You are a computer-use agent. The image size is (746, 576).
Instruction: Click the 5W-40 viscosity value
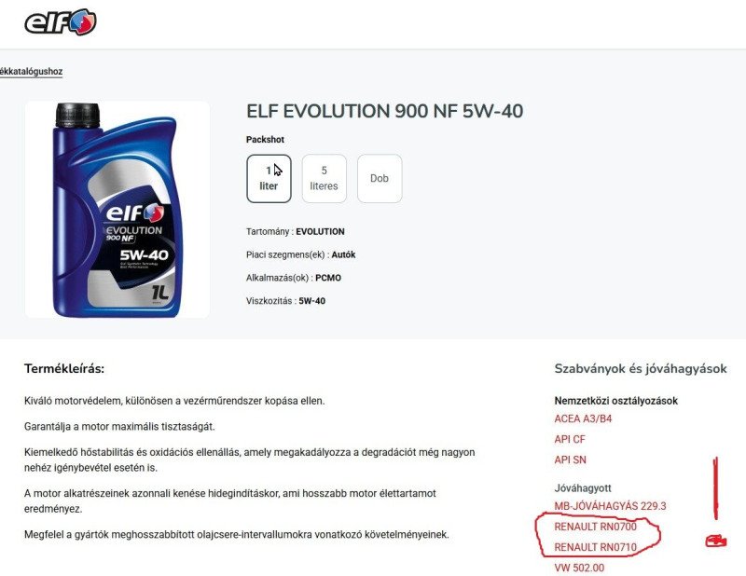312,301
